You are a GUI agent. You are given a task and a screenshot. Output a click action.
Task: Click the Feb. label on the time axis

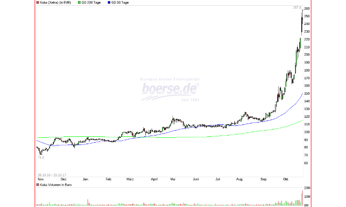pyautogui.click(x=109, y=179)
